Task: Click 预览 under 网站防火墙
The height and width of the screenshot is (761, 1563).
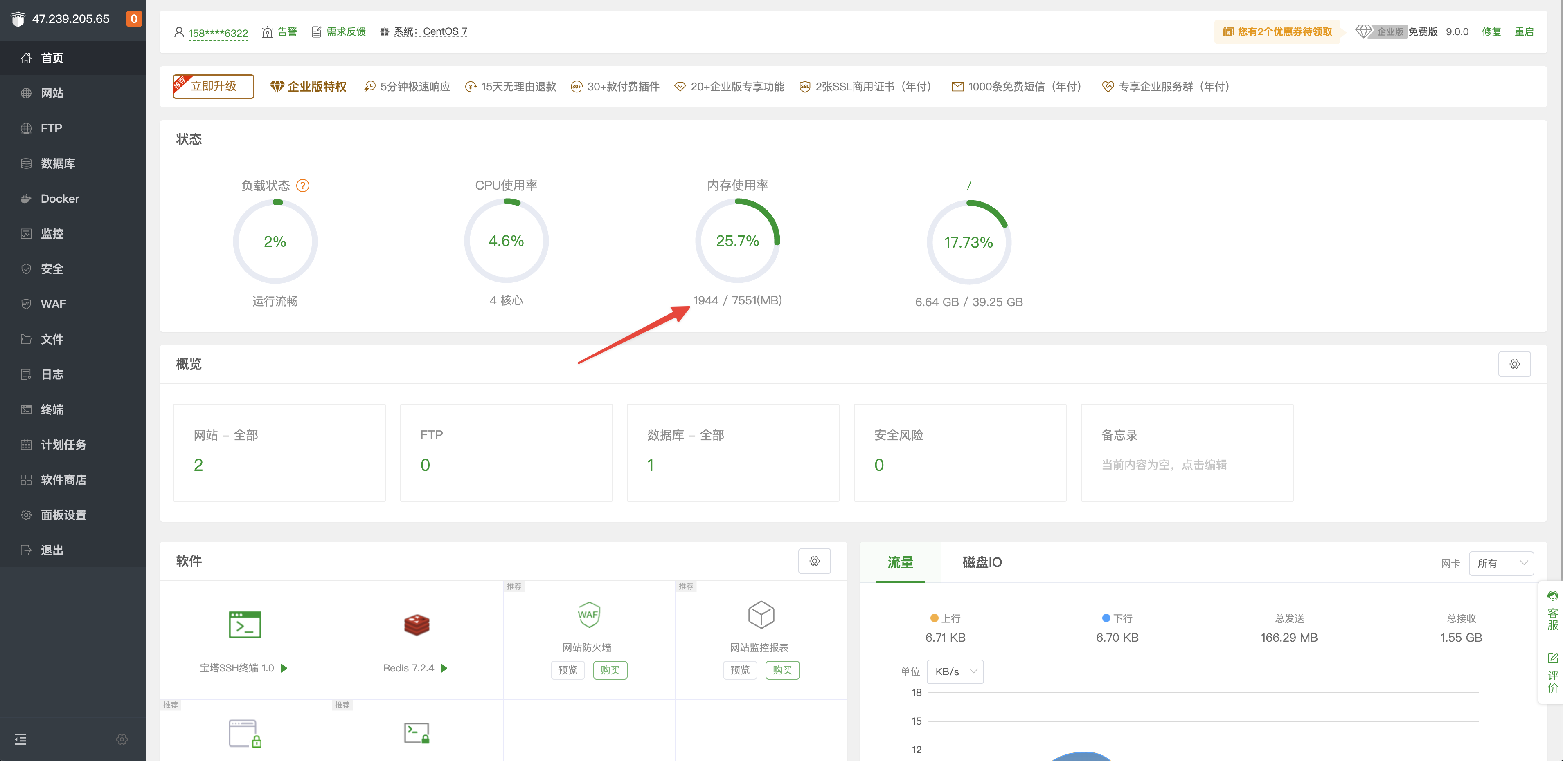Action: [568, 670]
